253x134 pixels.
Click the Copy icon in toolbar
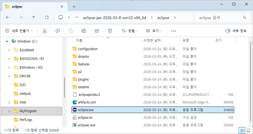pyautogui.click(x=58, y=31)
